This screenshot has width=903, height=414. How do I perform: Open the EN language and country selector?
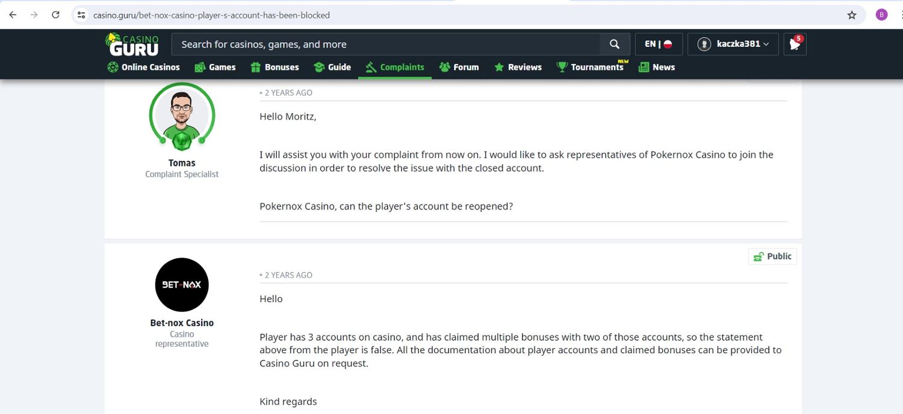point(658,44)
